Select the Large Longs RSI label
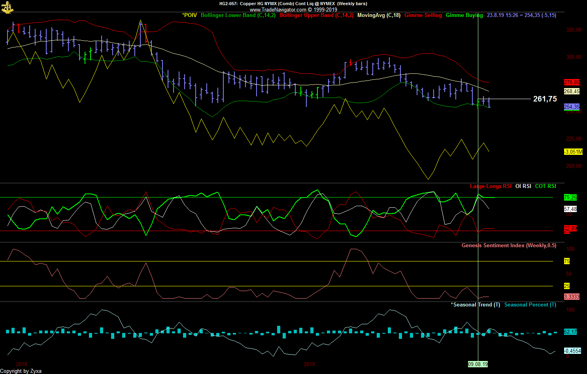The width and height of the screenshot is (587, 374). (491, 186)
